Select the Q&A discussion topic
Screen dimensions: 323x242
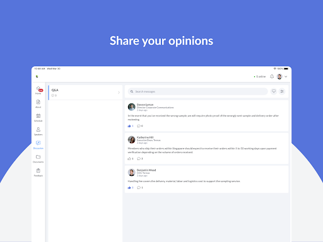pos(85,93)
